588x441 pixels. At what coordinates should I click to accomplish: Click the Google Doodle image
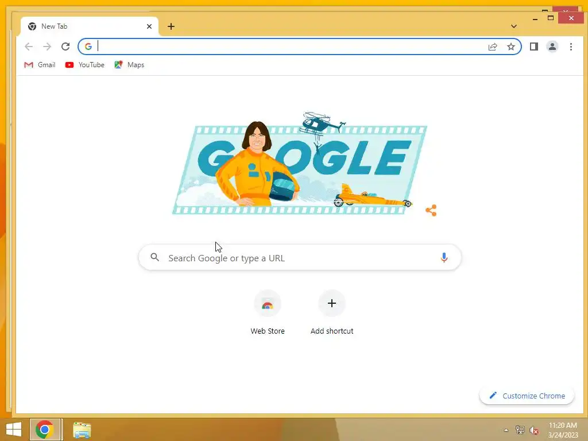tap(300, 164)
